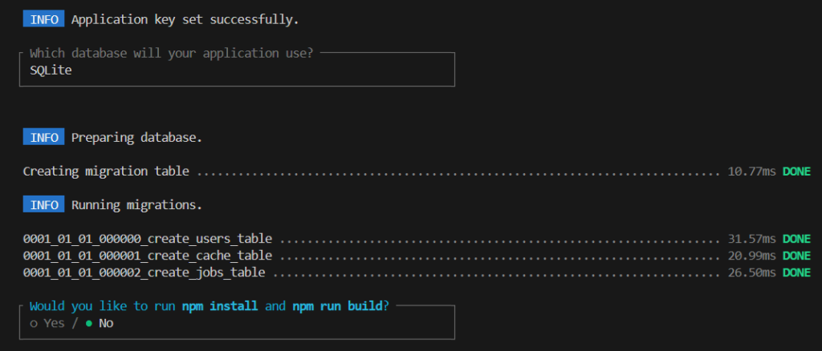Click the "Creating migration table" text

[106, 171]
